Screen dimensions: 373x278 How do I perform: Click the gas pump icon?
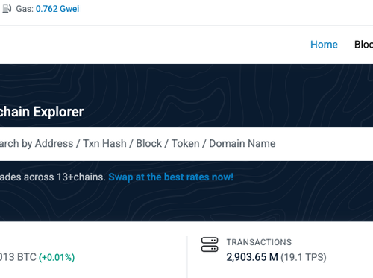pos(7,9)
